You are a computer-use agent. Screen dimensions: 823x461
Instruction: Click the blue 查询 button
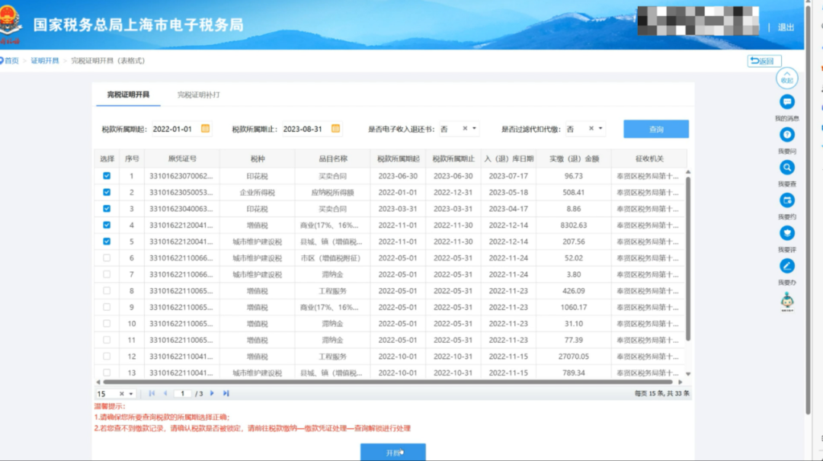pos(655,130)
